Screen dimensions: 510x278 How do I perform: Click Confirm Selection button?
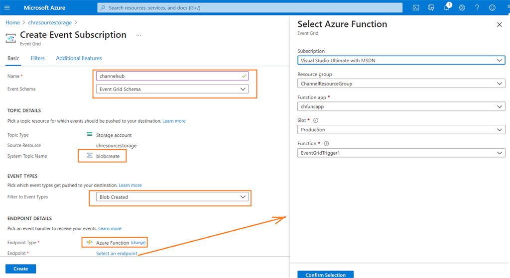pyautogui.click(x=325, y=275)
